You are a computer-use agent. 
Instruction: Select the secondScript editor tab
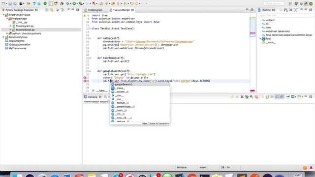[122, 10]
